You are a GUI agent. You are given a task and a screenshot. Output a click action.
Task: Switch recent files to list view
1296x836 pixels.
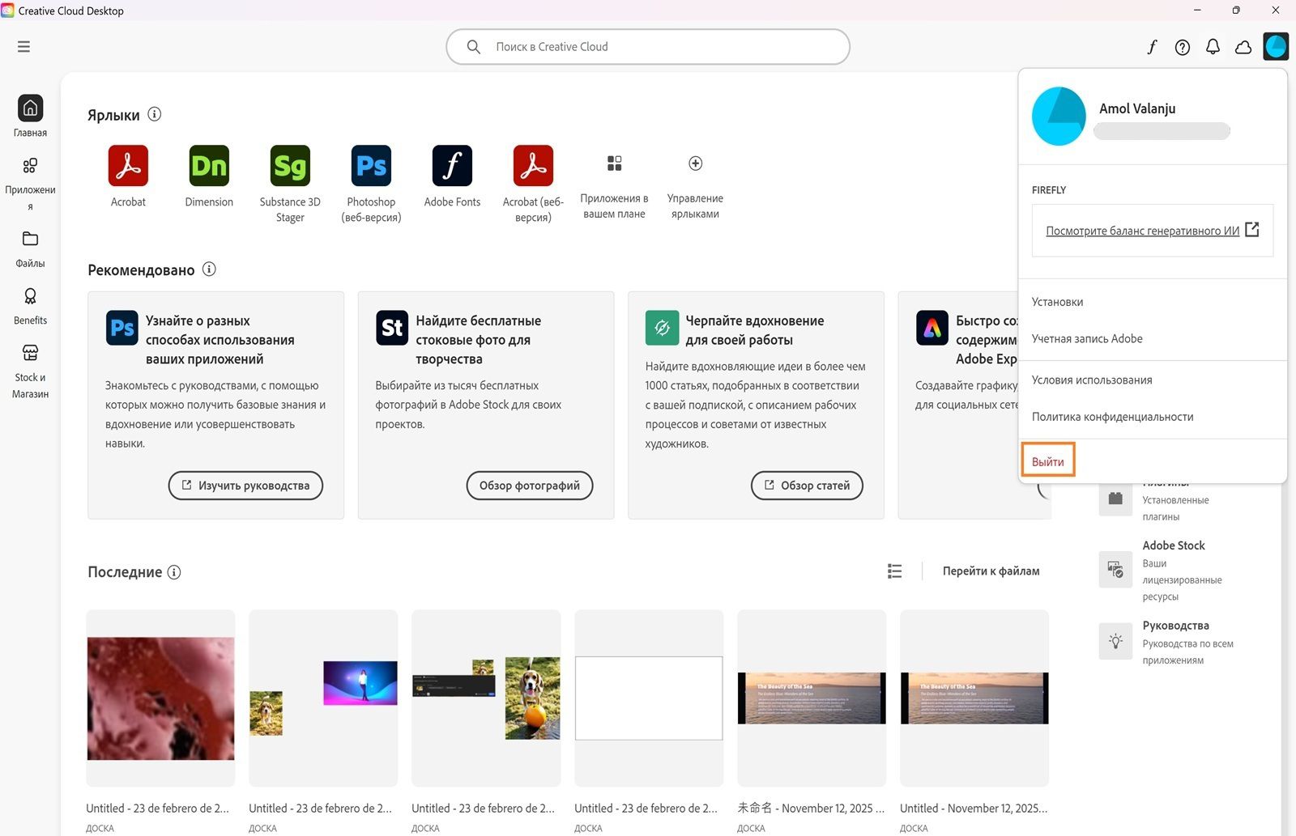[894, 571]
